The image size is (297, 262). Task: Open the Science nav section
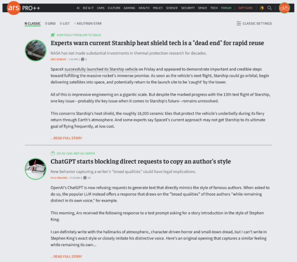(172, 8)
